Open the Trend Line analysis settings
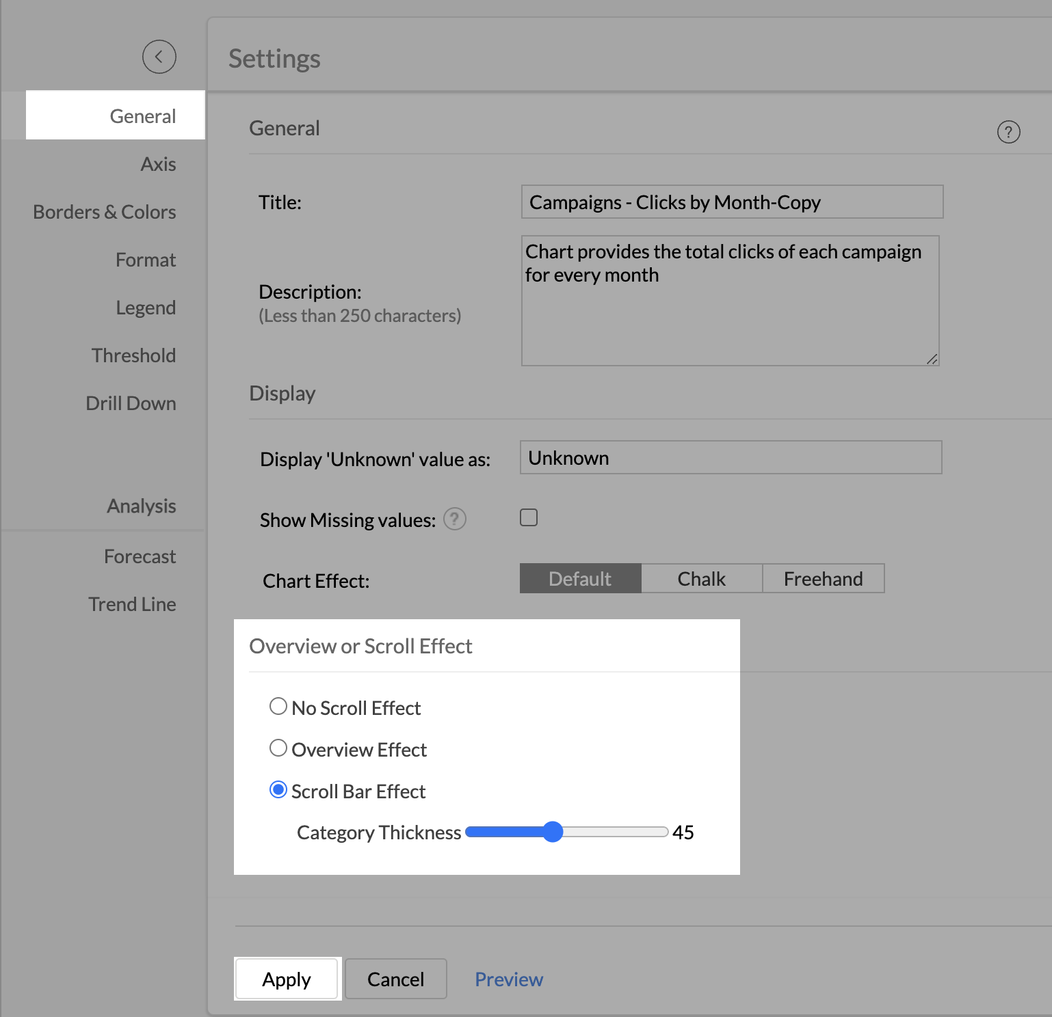 pyautogui.click(x=133, y=604)
